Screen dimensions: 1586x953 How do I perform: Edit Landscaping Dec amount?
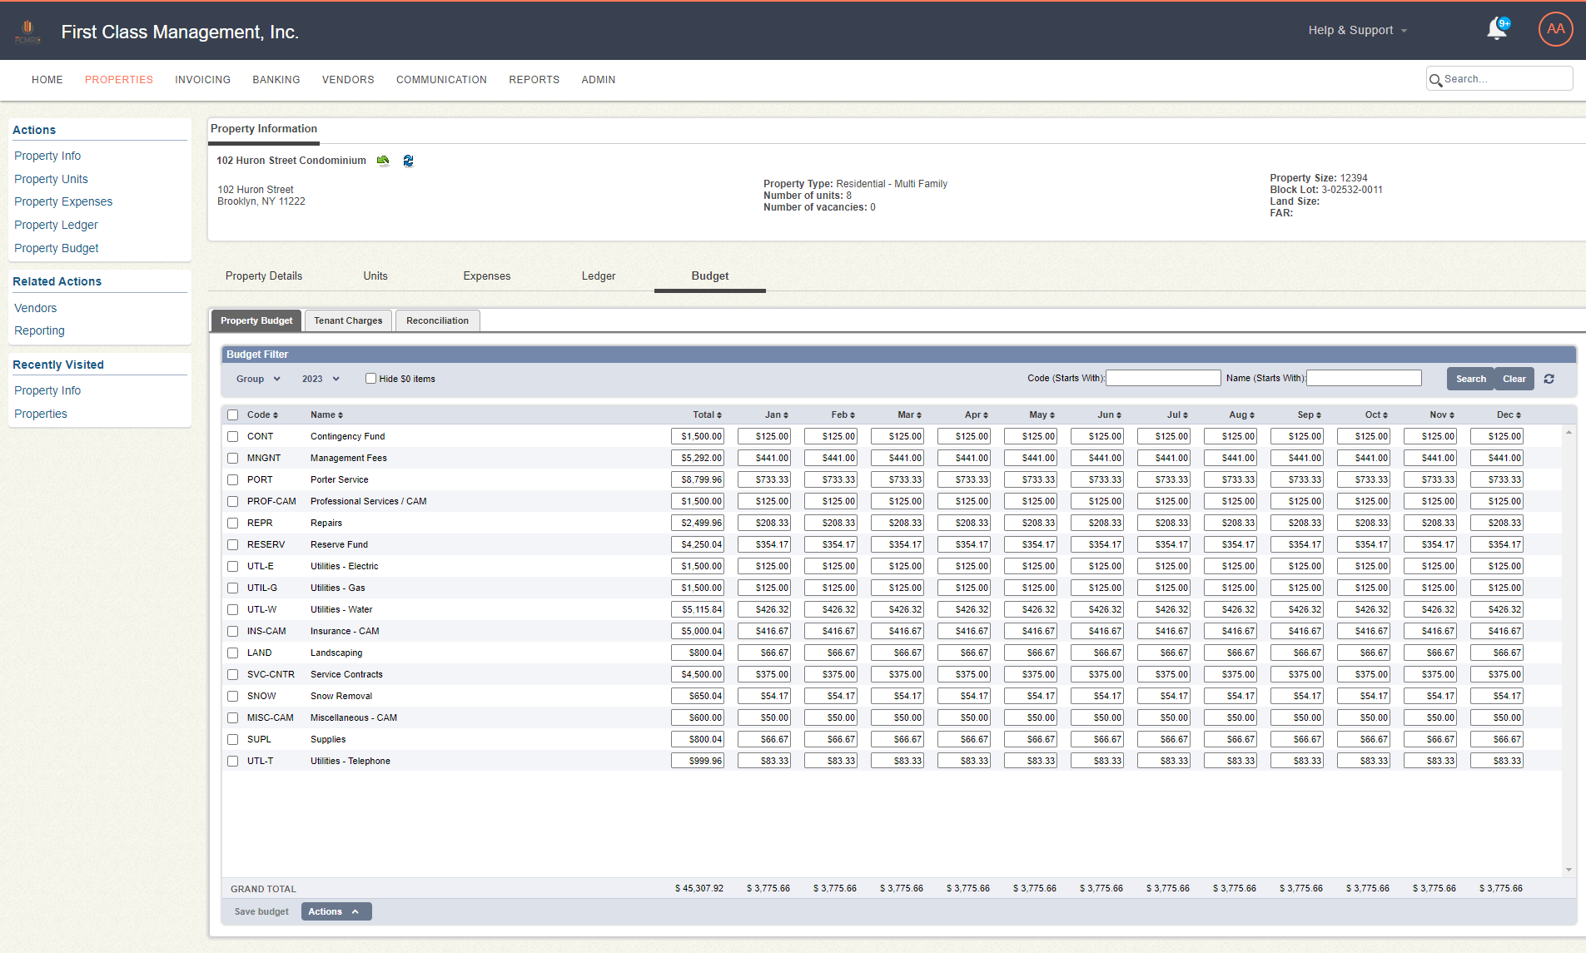click(x=1497, y=653)
